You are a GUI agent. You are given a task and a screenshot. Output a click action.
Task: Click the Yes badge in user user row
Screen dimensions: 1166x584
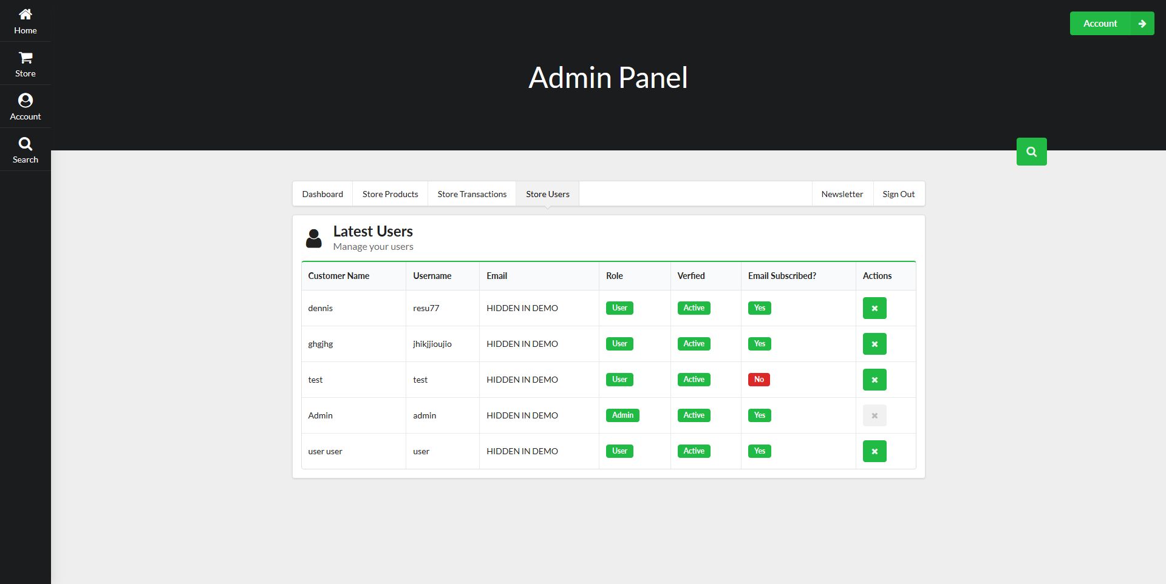(760, 451)
